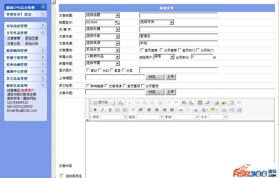Toggle the 自动保存远 checkbox

[x=62, y=176]
